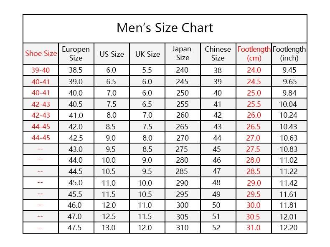Click the Europen Size column header
This screenshot has height=247, width=330.
click(76, 53)
